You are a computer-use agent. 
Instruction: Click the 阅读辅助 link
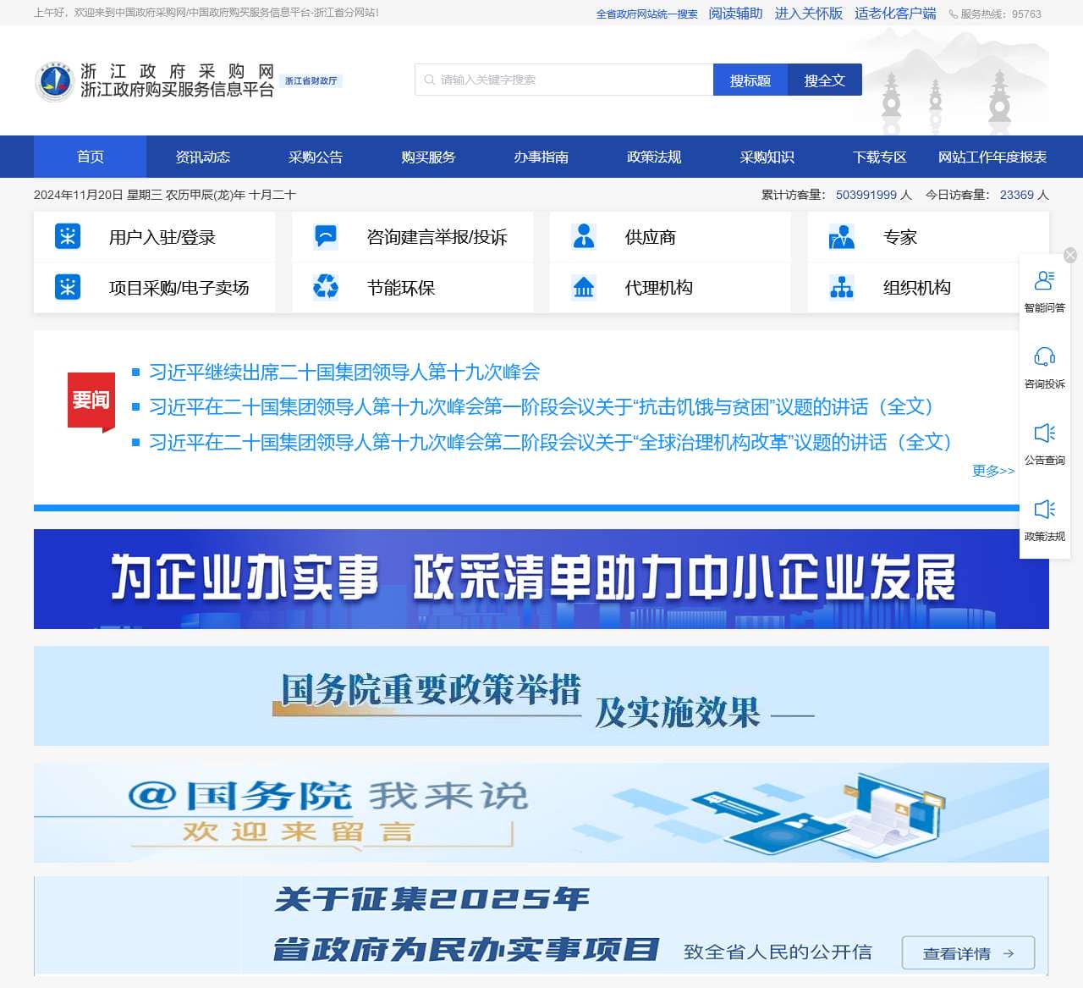tap(736, 14)
